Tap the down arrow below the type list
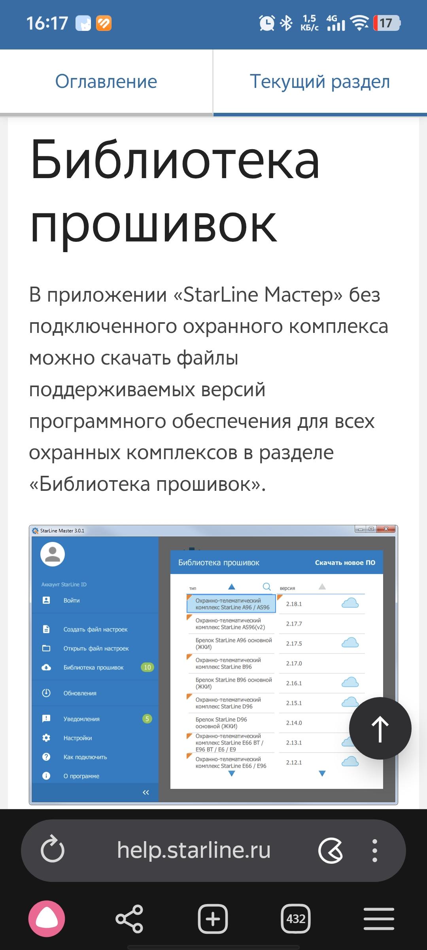This screenshot has width=427, height=950. (x=232, y=774)
